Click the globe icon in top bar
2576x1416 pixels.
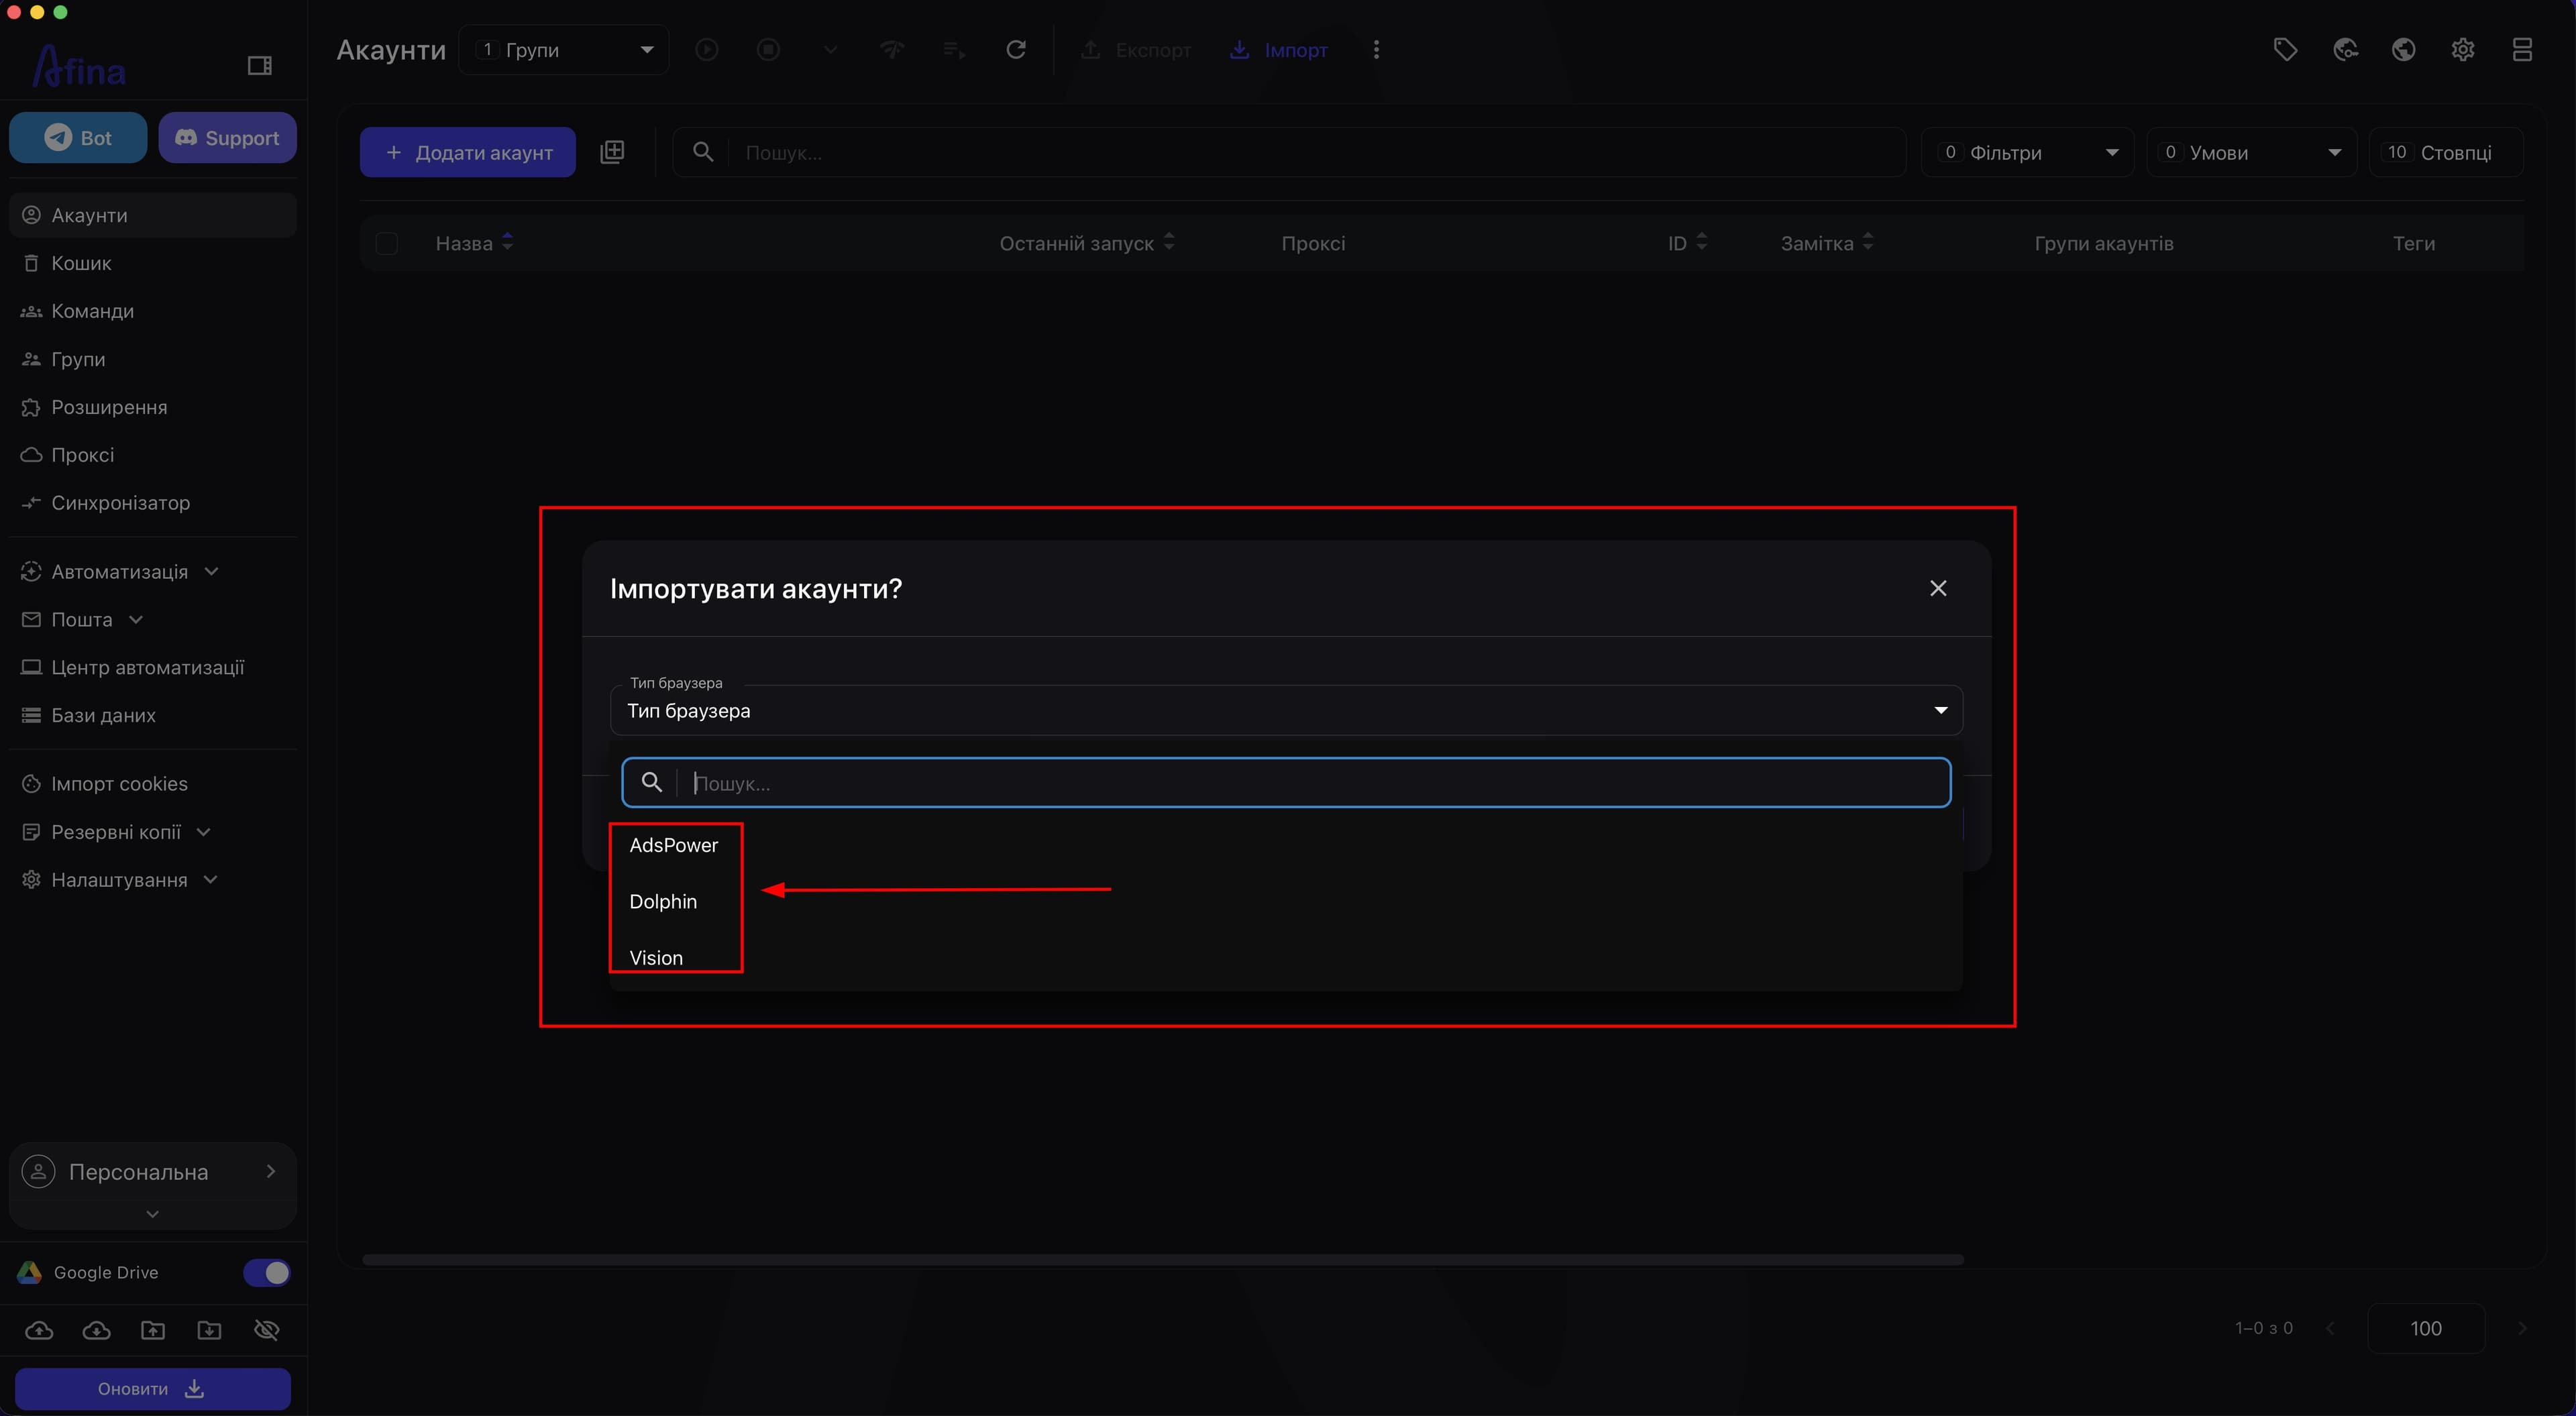point(2404,50)
